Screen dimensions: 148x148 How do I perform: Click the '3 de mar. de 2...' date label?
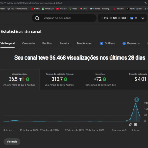coord(120,130)
